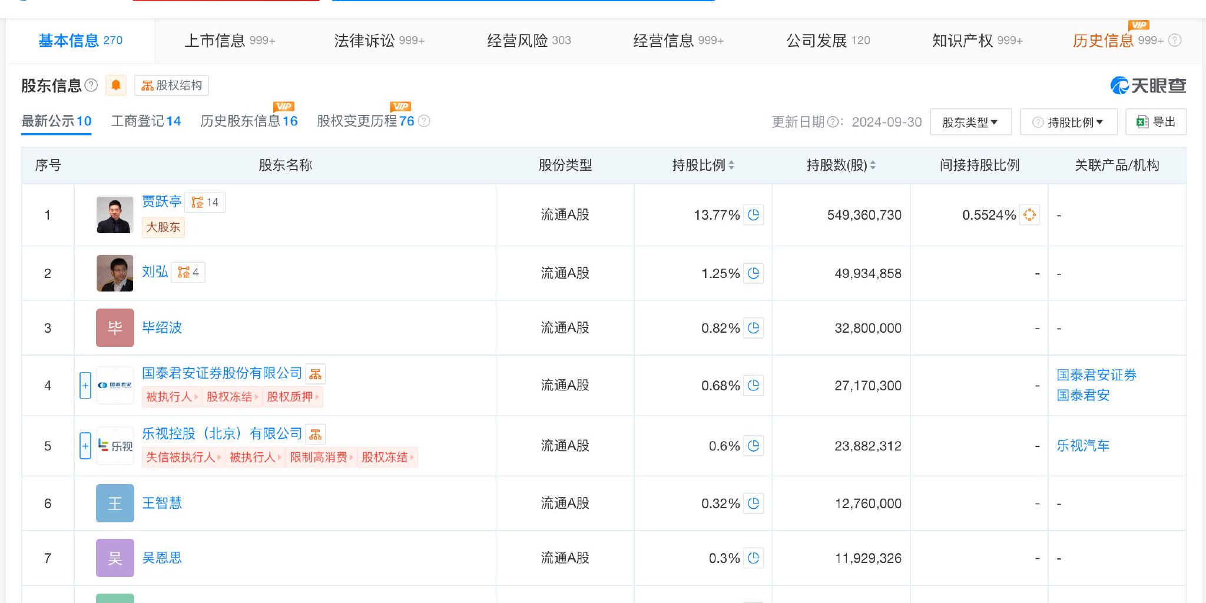The height and width of the screenshot is (603, 1206).
Task: Open structure icon beside 国泰君安证券股份有限公司
Action: point(316,374)
